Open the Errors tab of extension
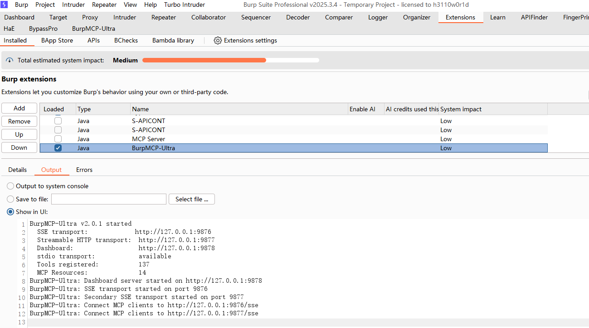This screenshot has width=589, height=328. pos(84,170)
